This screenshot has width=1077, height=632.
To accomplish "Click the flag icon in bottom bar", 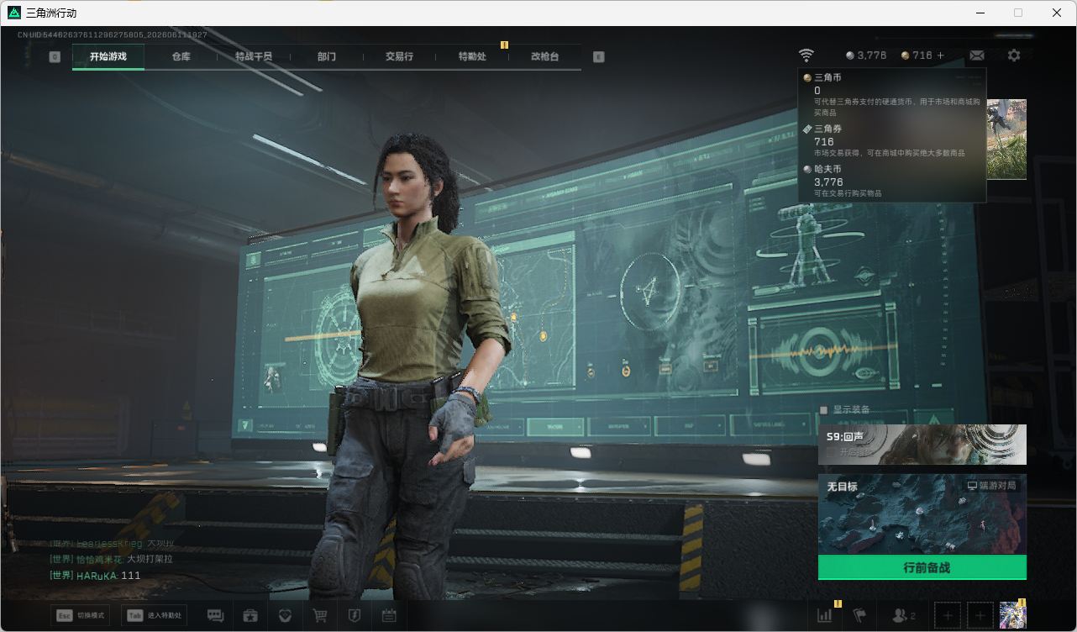I will 859,616.
